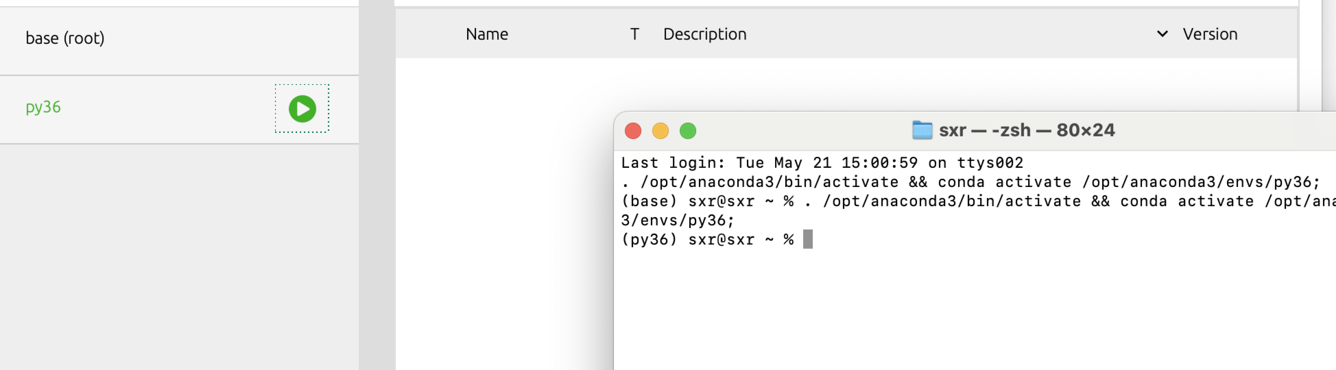Click the "(py36) sxr@sxr" prompt text
Image resolution: width=1336 pixels, height=370 pixels.
pyautogui.click(x=687, y=240)
